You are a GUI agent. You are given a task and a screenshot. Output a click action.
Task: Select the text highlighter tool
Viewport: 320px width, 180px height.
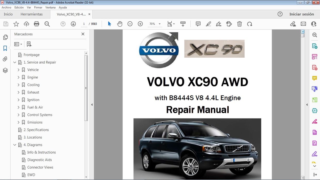click(208, 24)
